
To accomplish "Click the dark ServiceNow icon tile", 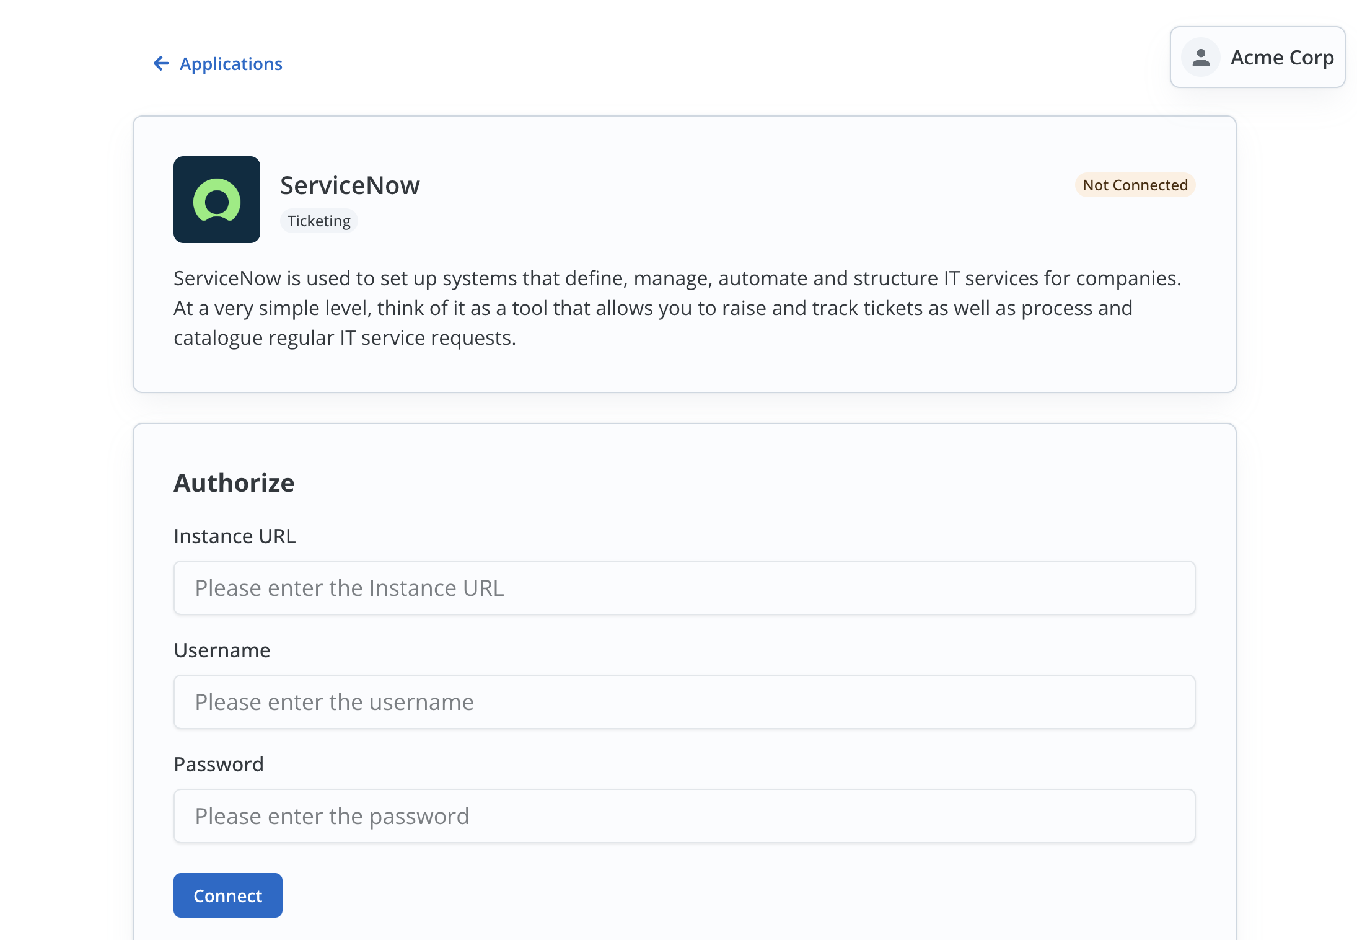I will pos(216,199).
